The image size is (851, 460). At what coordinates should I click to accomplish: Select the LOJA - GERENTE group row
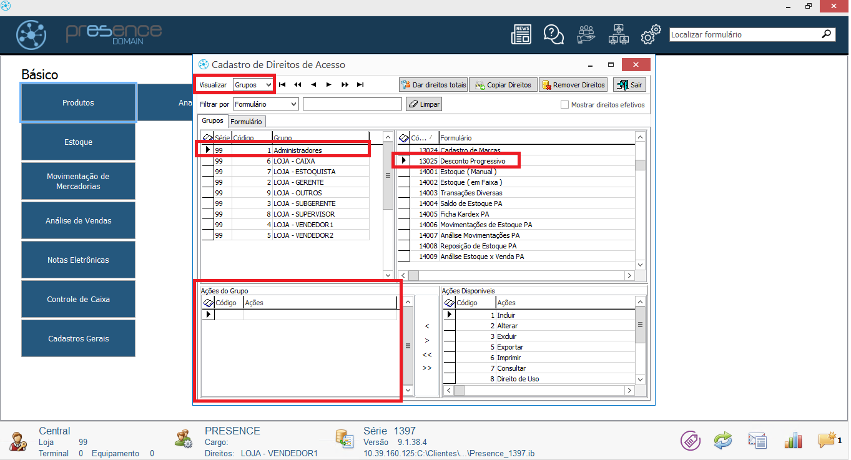[297, 182]
